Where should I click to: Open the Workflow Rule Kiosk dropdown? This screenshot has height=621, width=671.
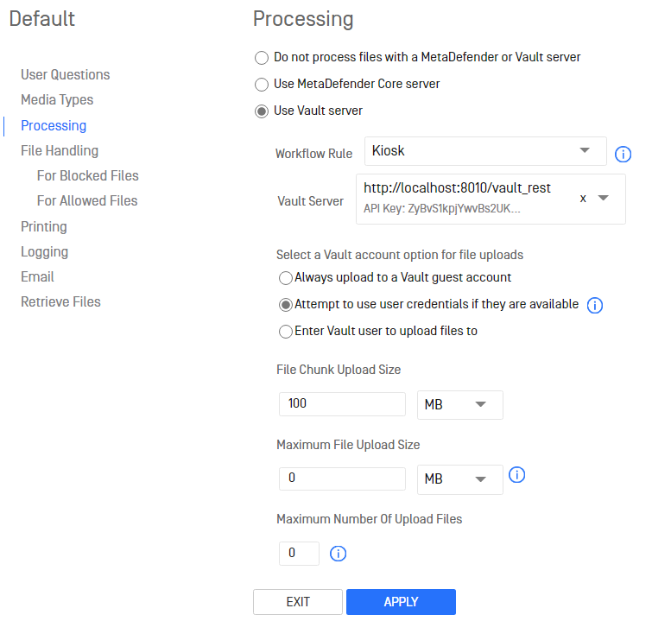(485, 151)
